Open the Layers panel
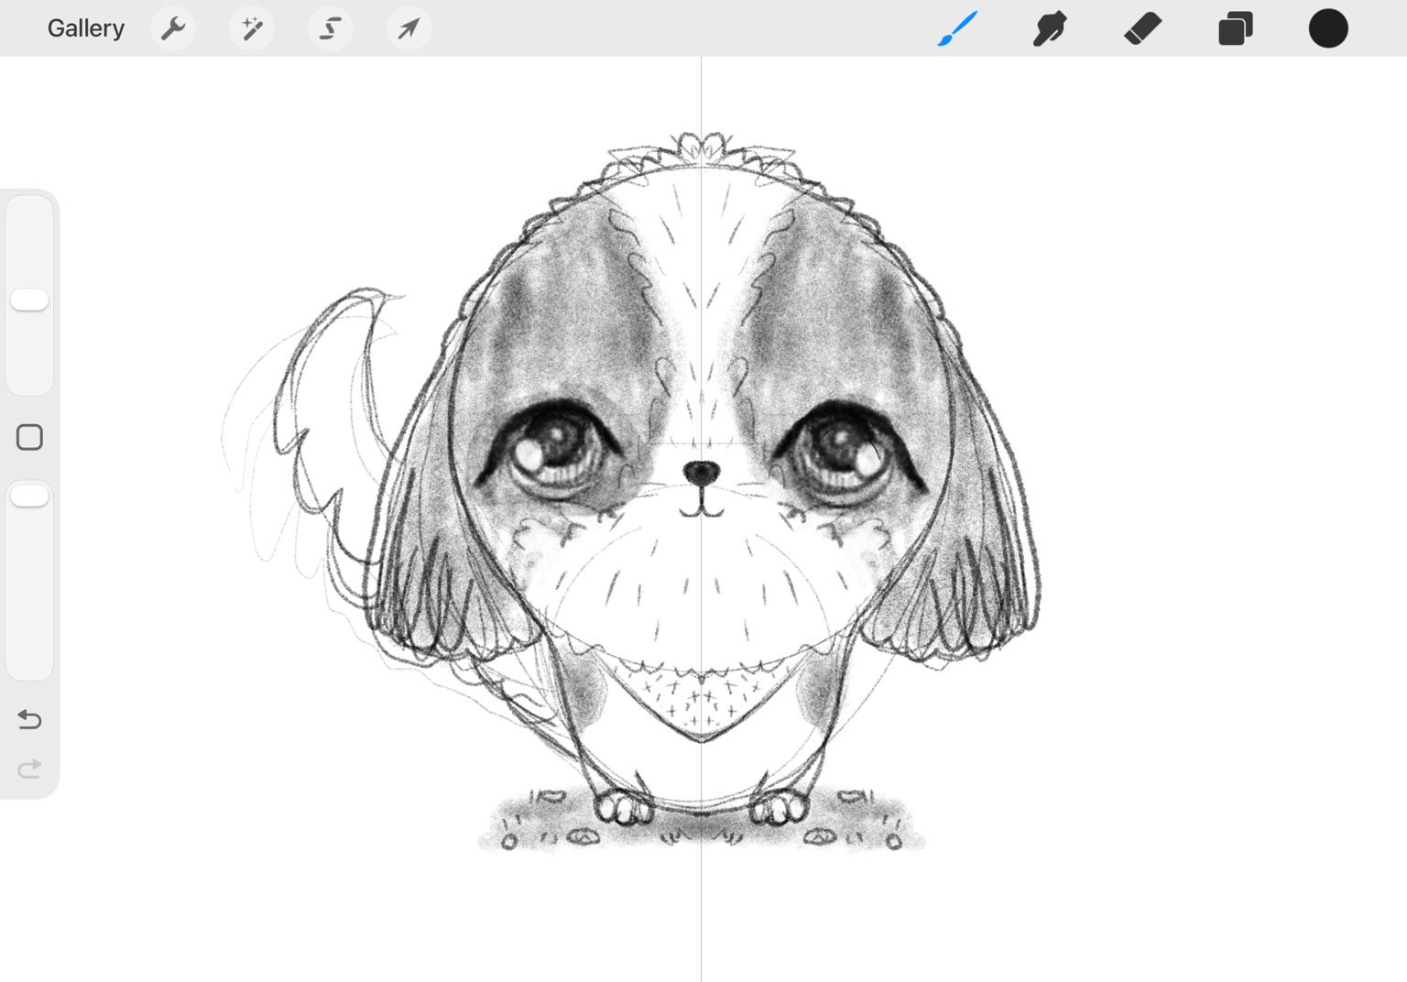Screen dimensions: 1407x982 click(x=1235, y=28)
